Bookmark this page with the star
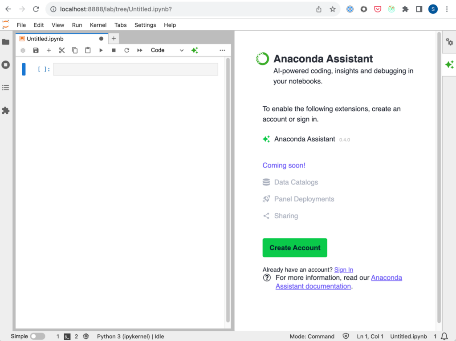The image size is (456, 341). [x=333, y=9]
